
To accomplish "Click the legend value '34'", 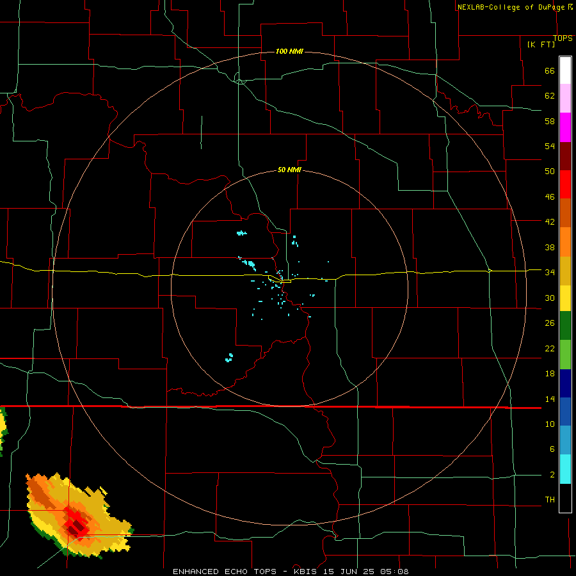I will (550, 273).
